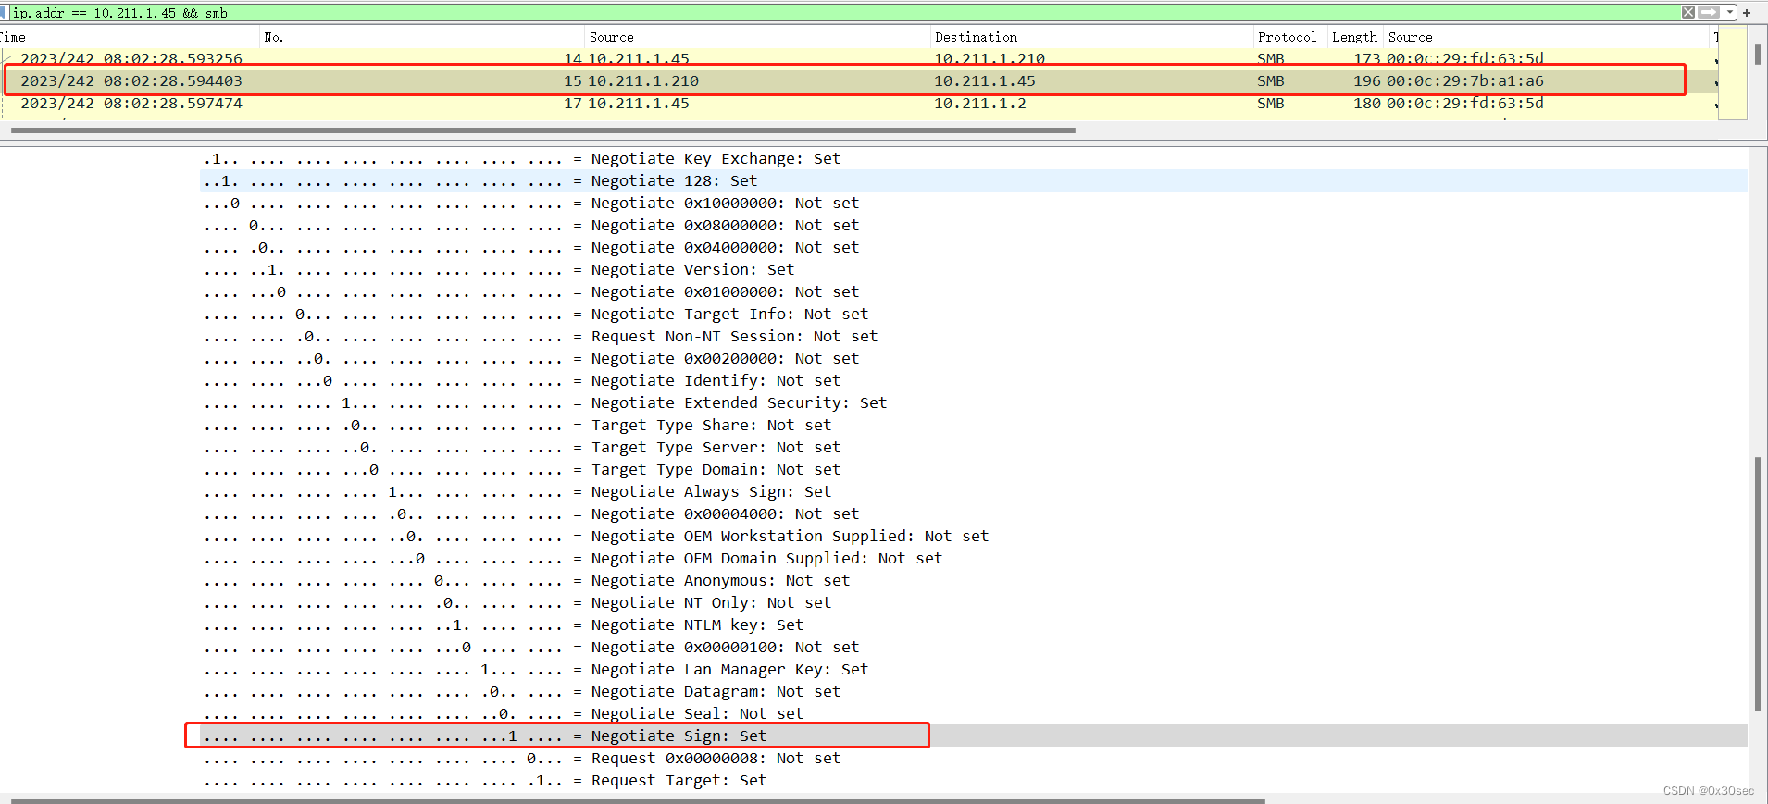
Task: Select the Negotiate NT Only: Not set row
Action: coord(974,603)
